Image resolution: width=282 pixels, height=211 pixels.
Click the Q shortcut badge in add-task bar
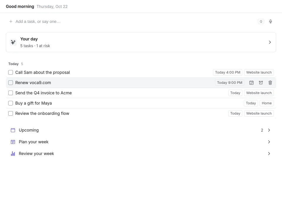tap(261, 21)
